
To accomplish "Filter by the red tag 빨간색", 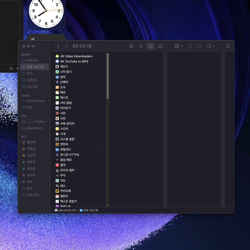I will tap(34, 142).
